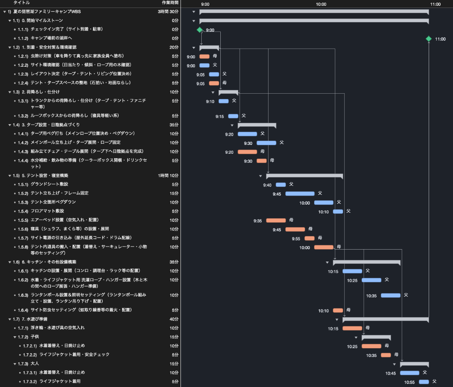Select the blue 10:55 ライフジャケット着用 task bar
This screenshot has width=453, height=387.
[424, 382]
